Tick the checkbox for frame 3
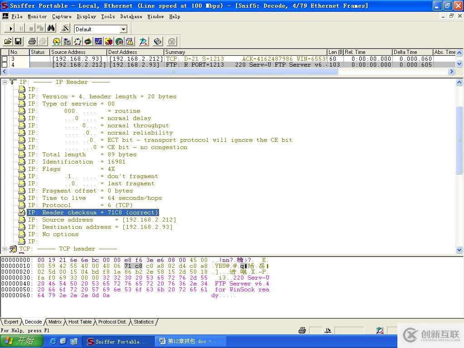 (x=5, y=59)
